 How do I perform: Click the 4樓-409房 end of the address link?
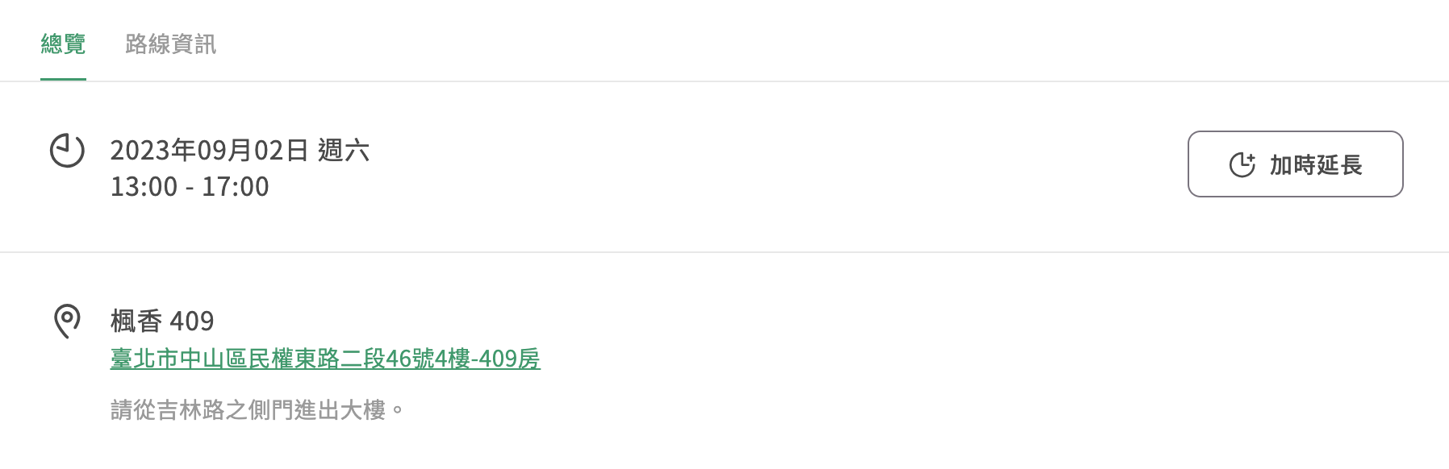(487, 359)
